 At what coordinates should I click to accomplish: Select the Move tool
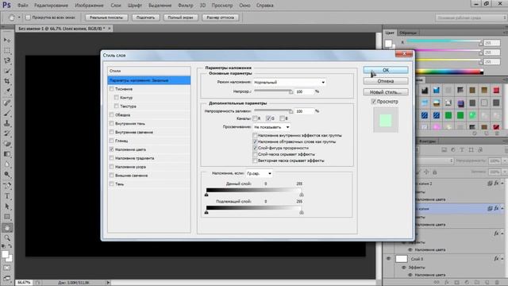7,40
